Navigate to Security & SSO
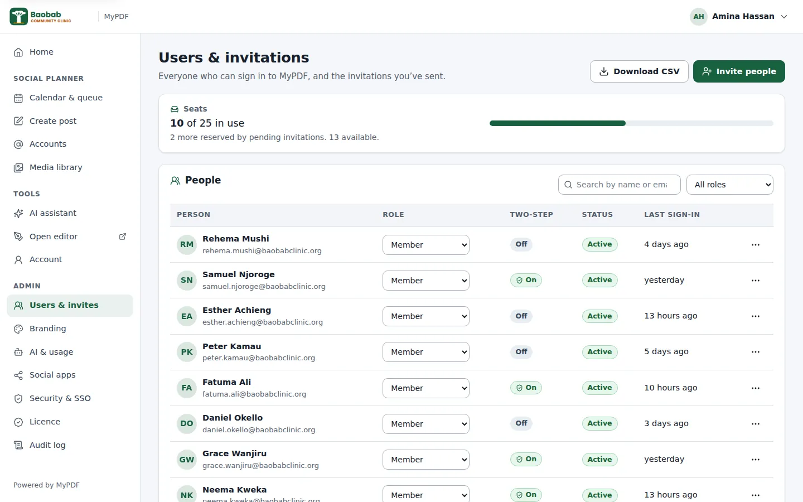Viewport: 803px width, 502px height. [70, 398]
